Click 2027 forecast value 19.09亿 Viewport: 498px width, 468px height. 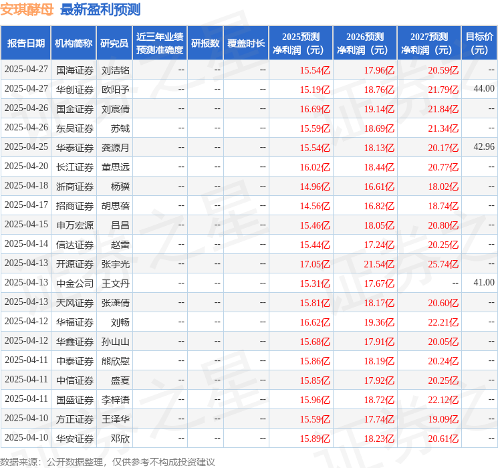click(x=443, y=419)
